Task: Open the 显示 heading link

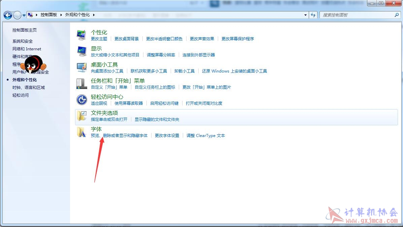Action: (96, 49)
